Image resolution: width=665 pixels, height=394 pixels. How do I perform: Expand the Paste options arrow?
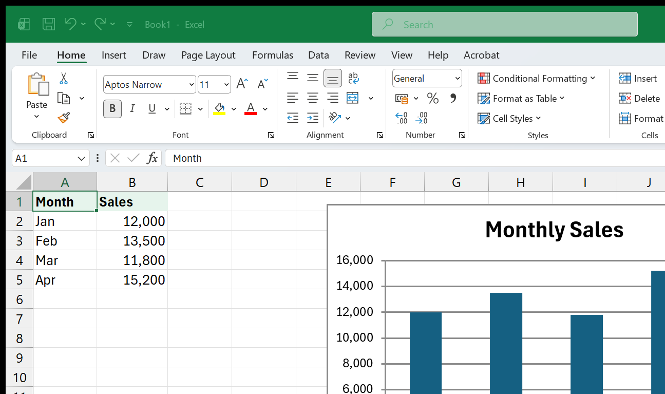coord(36,117)
